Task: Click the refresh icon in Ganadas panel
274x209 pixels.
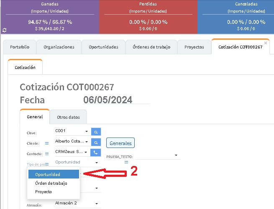Action: click(x=4, y=30)
